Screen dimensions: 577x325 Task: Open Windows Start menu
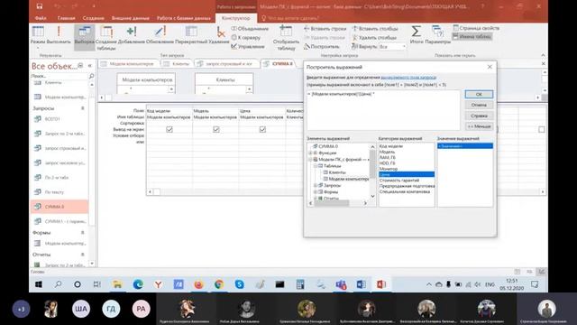point(38,284)
